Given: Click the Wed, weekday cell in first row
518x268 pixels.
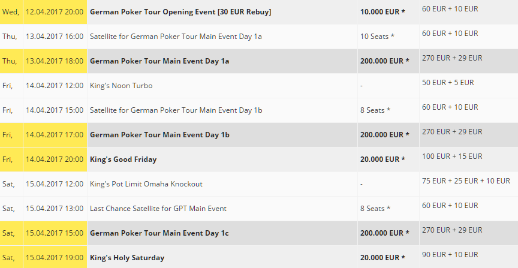Looking at the screenshot, I should tap(11, 12).
